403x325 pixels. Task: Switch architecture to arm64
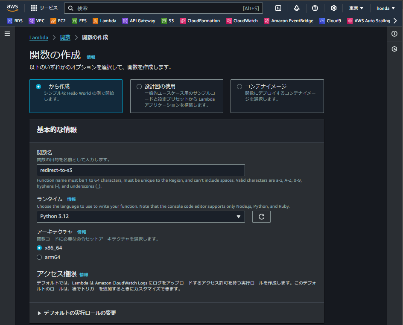click(39, 257)
